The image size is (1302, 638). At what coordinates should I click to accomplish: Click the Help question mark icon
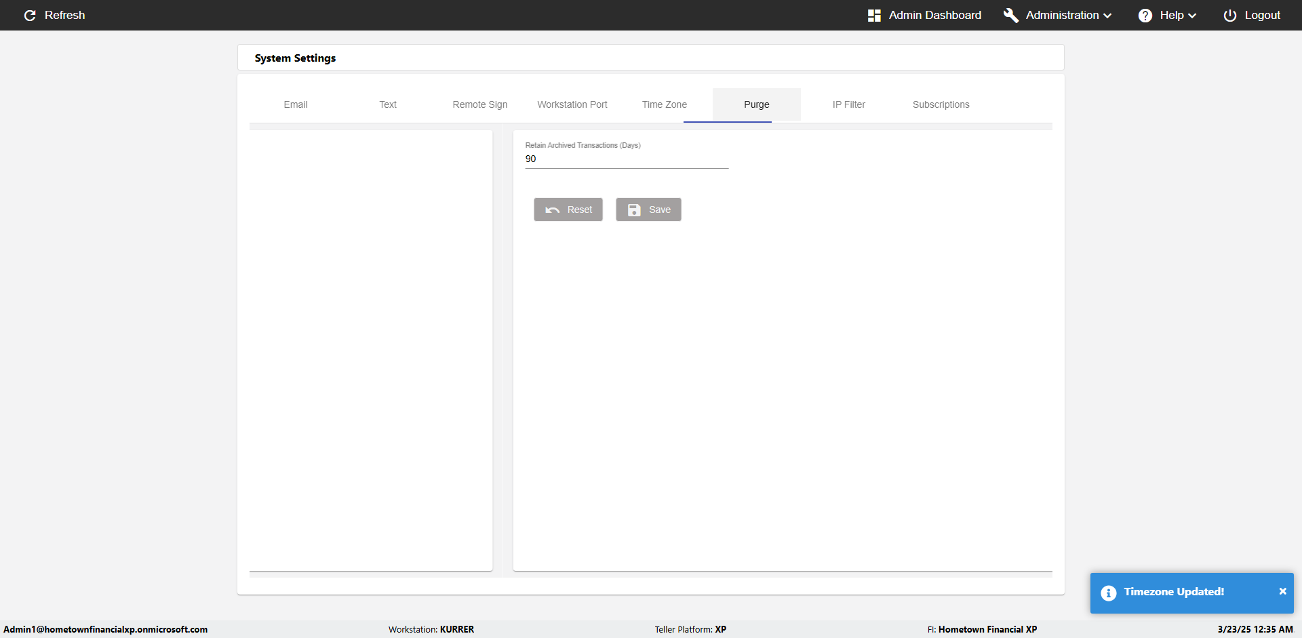click(x=1145, y=16)
